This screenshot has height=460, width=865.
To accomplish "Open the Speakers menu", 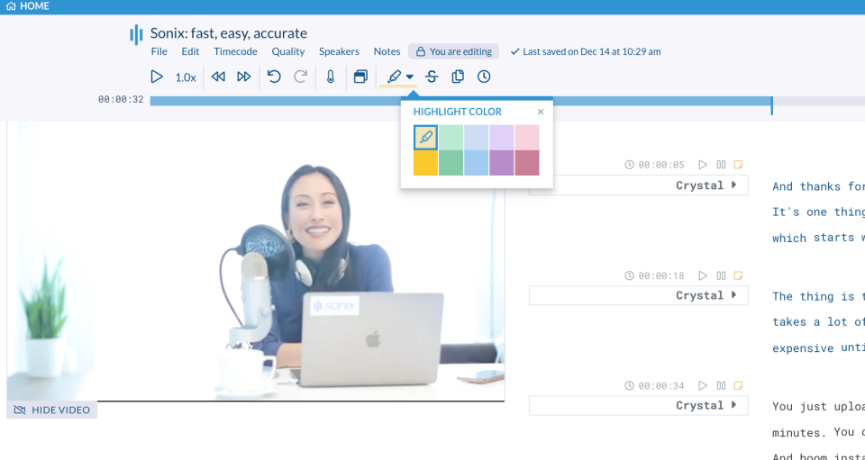I will (339, 52).
